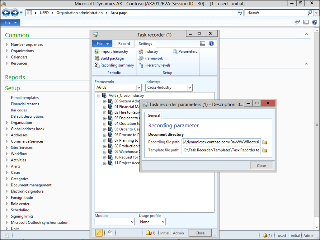This screenshot has width=320, height=240.
Task: Open the E-mail templates link
Action: click(x=25, y=98)
